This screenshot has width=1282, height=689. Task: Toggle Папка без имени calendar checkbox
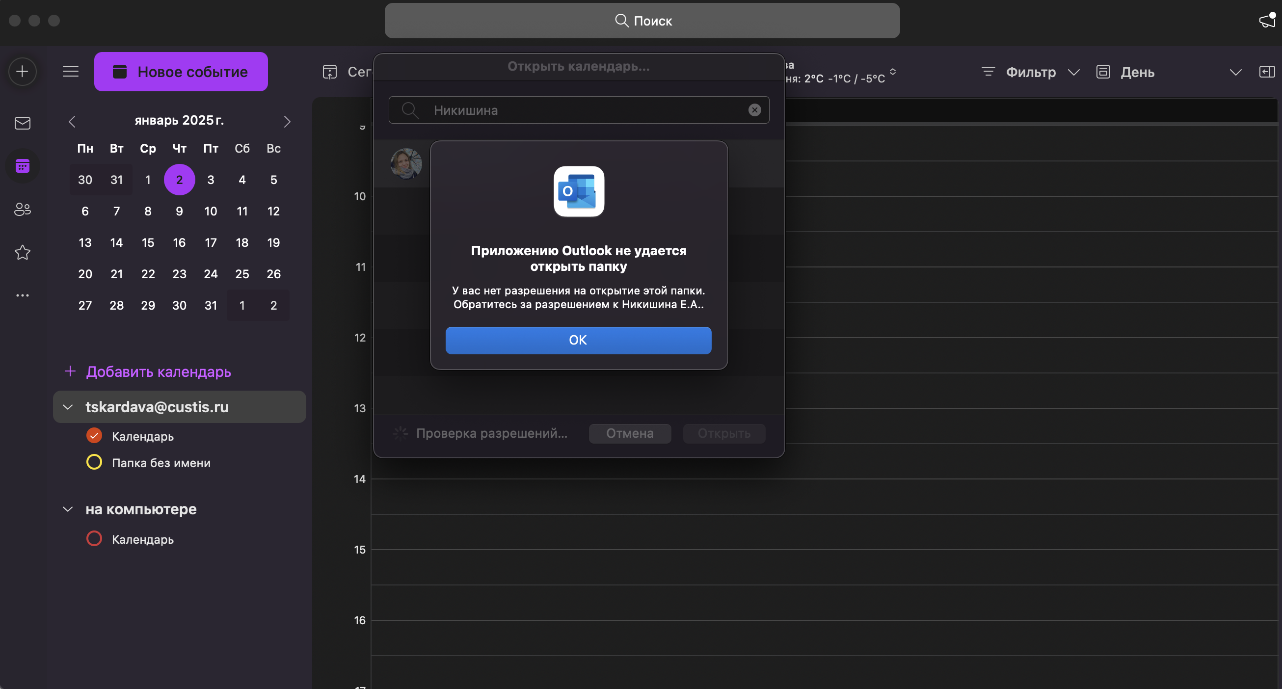(94, 462)
